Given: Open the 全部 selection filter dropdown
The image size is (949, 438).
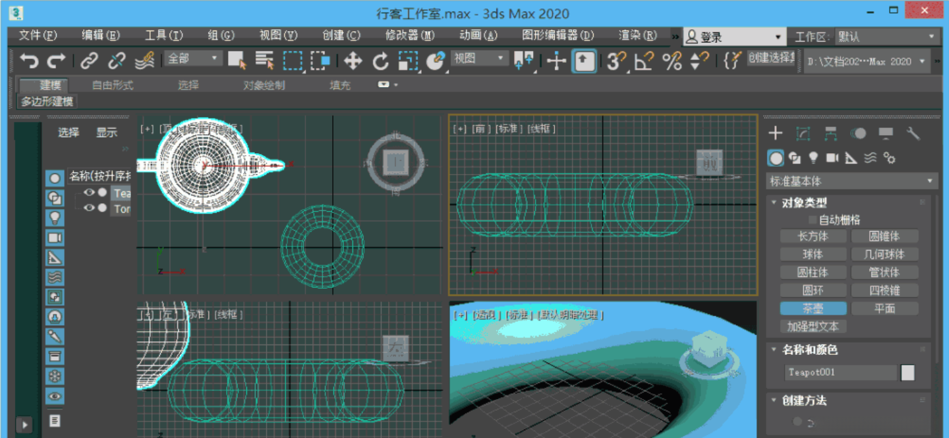Looking at the screenshot, I should 193,59.
